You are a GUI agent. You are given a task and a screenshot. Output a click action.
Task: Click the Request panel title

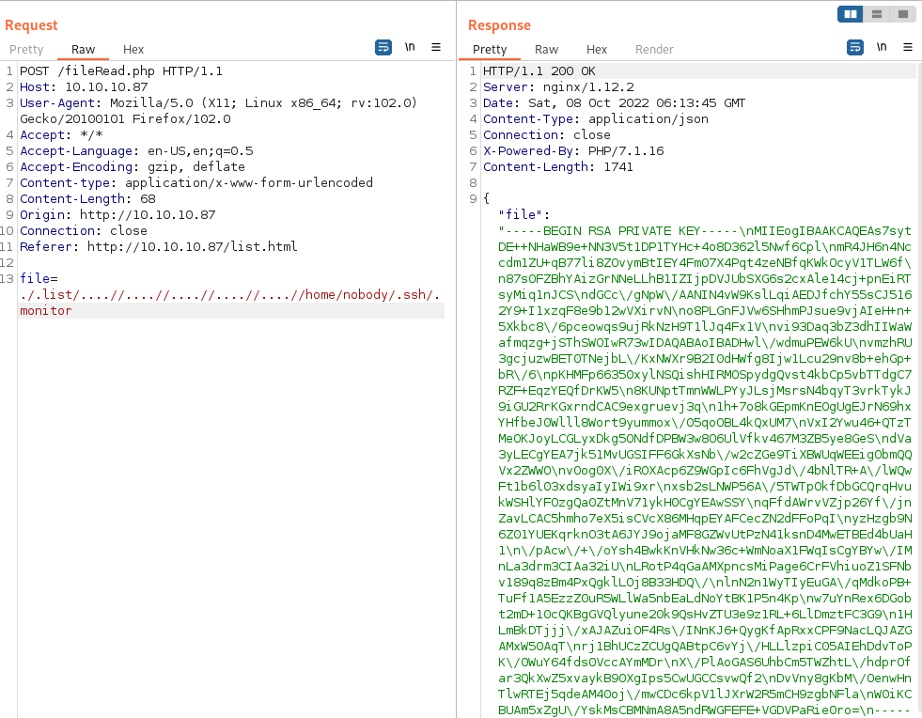pyautogui.click(x=31, y=25)
